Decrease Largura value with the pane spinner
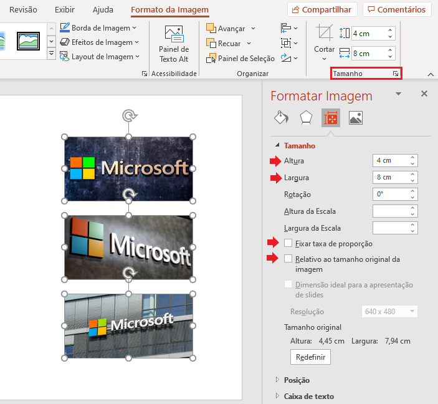 (412, 181)
